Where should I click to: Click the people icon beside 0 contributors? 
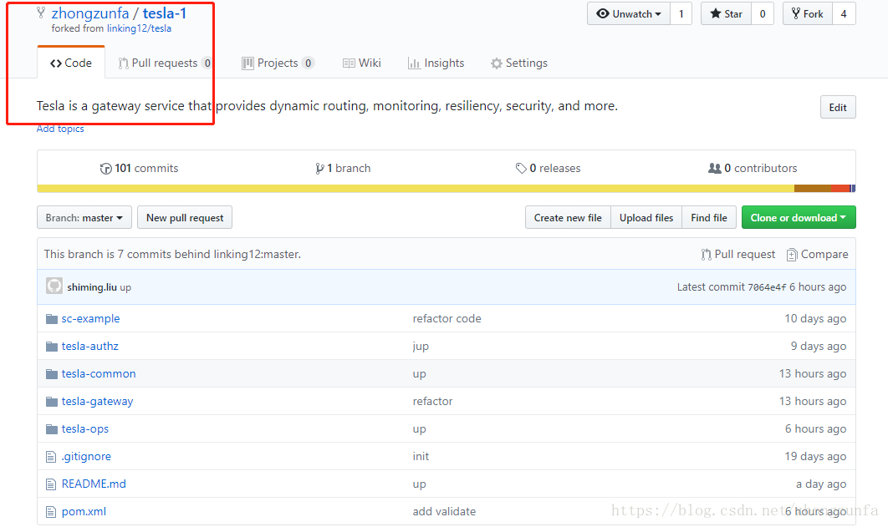[715, 169]
